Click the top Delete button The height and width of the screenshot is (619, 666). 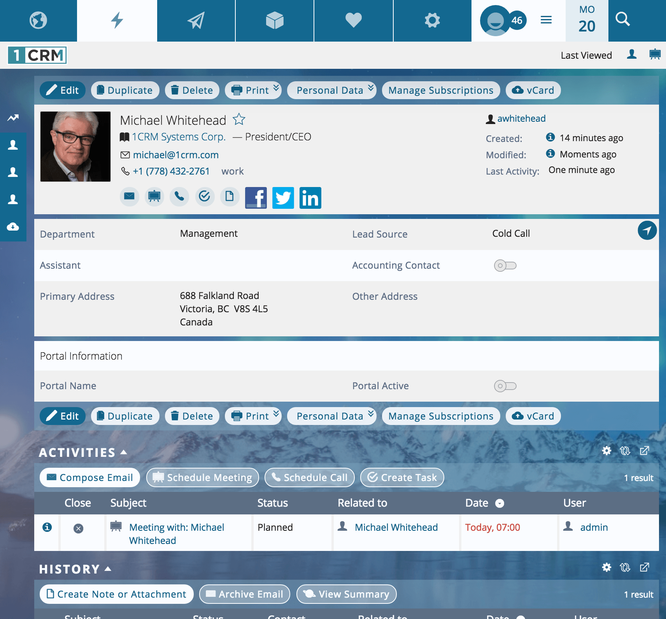192,90
